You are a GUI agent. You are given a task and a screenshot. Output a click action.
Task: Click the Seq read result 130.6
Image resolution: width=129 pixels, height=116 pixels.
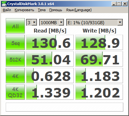coord(50,42)
